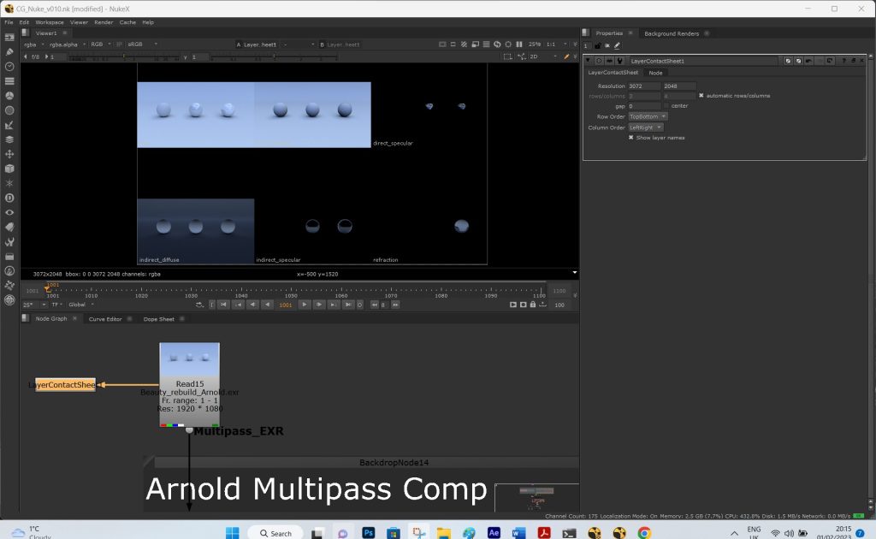Select the Read15 node thumbnail
This screenshot has height=539, width=876.
(x=189, y=359)
